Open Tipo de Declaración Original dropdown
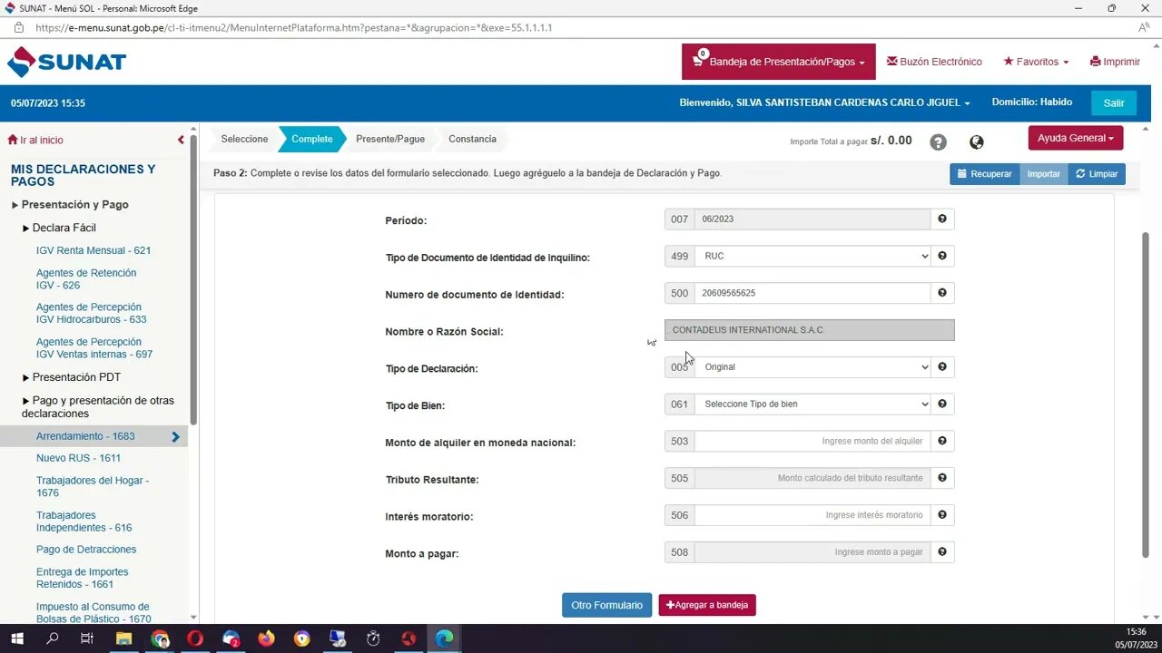 [x=812, y=366]
